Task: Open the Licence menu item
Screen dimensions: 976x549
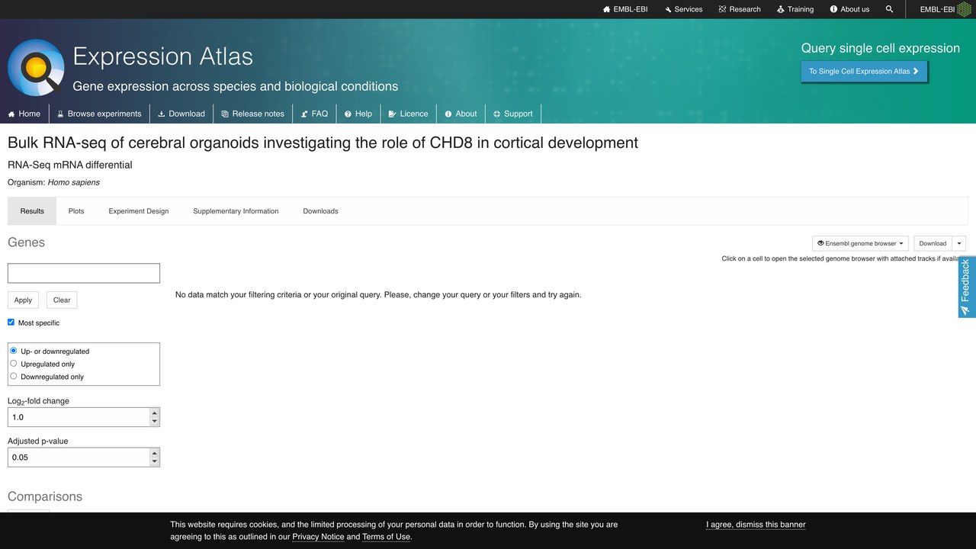Action: 408,114
